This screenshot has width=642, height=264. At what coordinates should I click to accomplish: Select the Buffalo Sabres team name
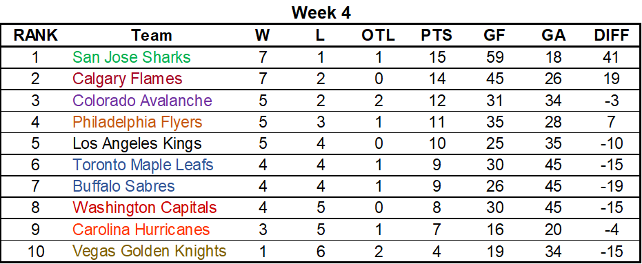pos(123,187)
